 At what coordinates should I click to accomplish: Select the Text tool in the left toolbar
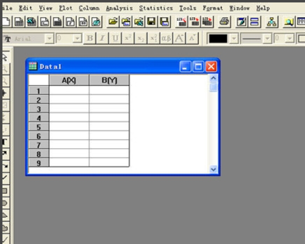pos(5,142)
